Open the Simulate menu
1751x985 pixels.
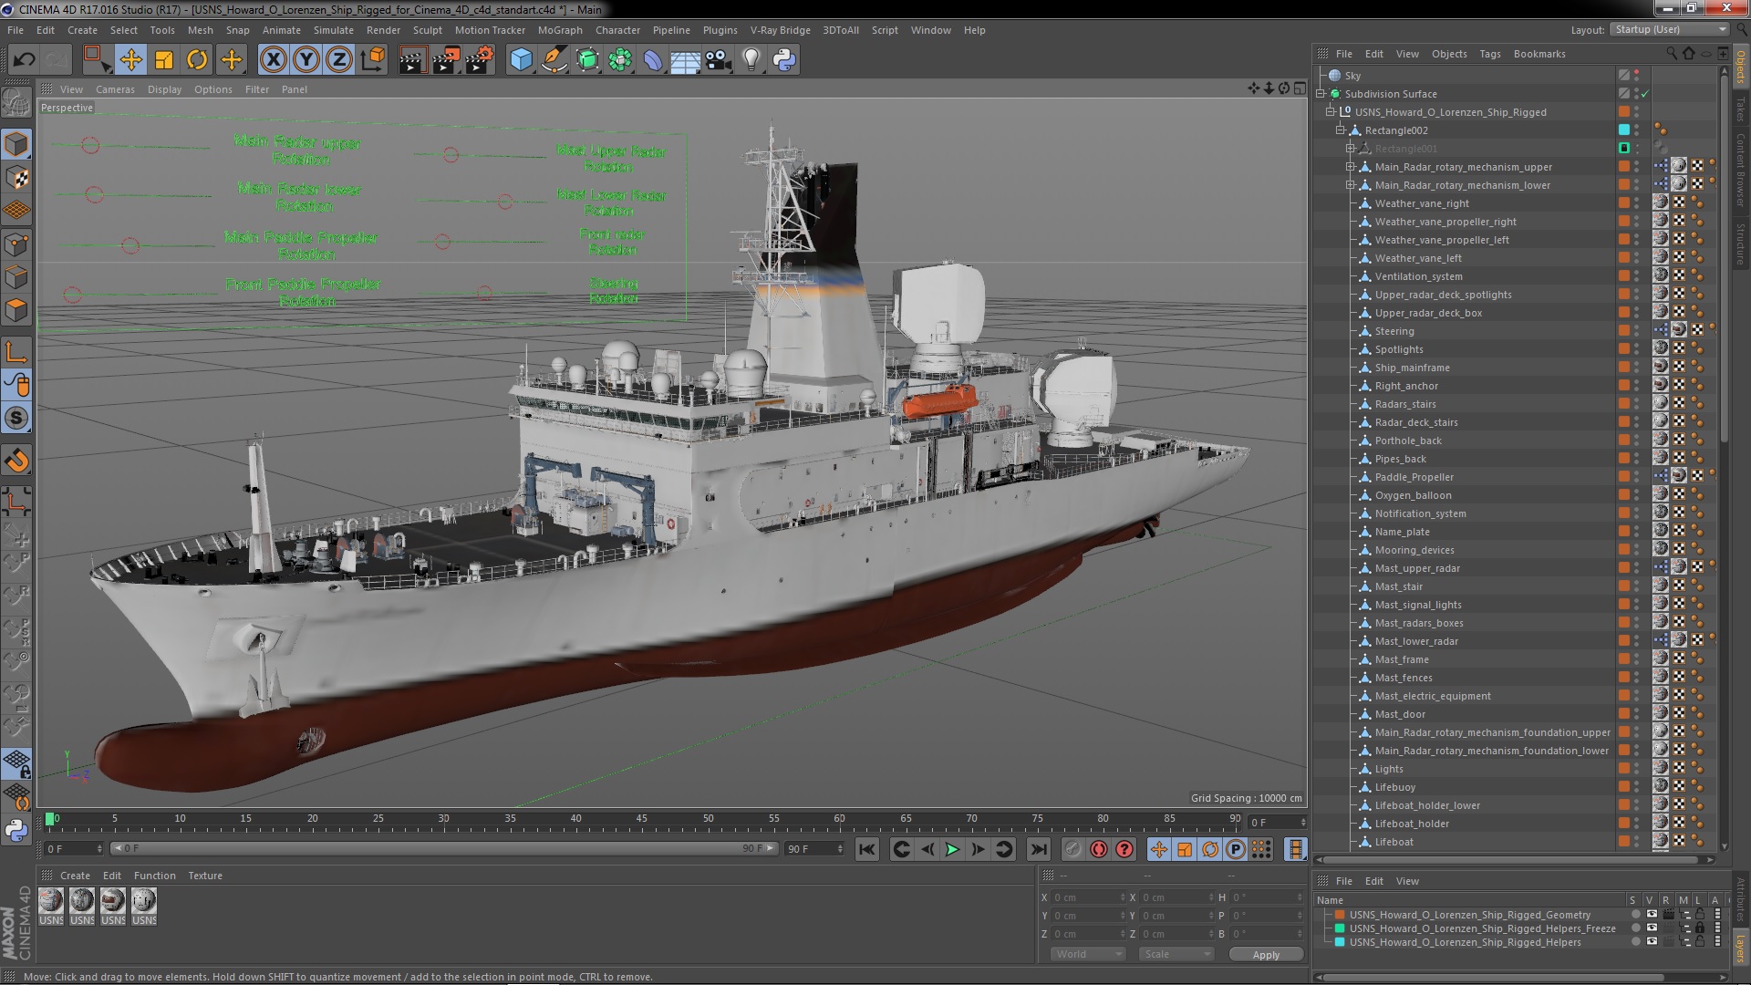[x=333, y=30]
